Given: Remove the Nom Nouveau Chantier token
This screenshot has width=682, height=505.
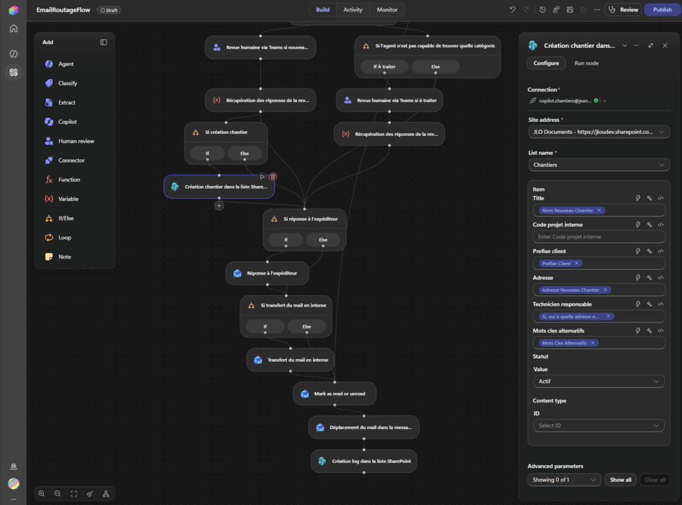Looking at the screenshot, I should pyautogui.click(x=599, y=211).
